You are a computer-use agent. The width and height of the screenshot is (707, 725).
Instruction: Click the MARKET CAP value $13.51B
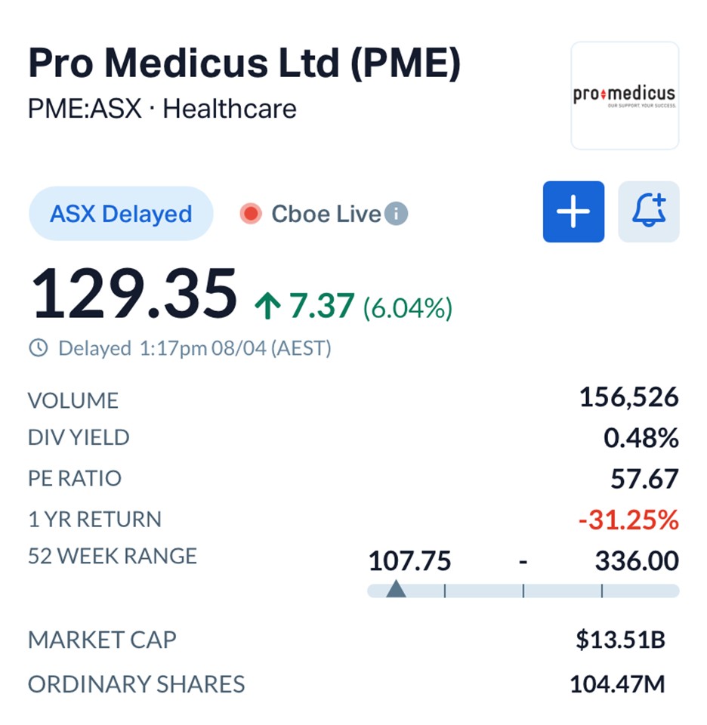click(620, 640)
